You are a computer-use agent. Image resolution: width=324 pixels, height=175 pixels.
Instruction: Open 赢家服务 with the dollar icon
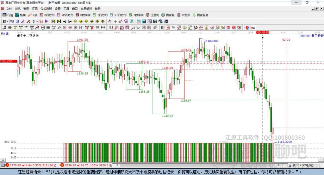click(x=200, y=15)
